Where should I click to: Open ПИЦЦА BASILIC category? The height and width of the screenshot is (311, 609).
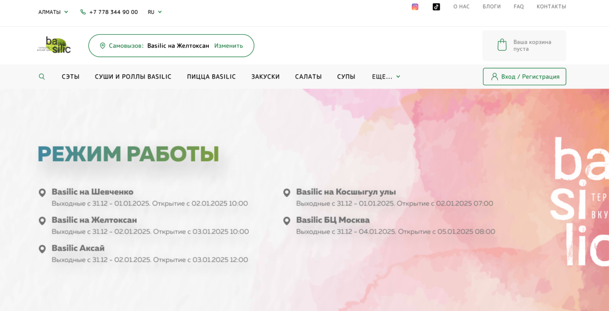(211, 77)
